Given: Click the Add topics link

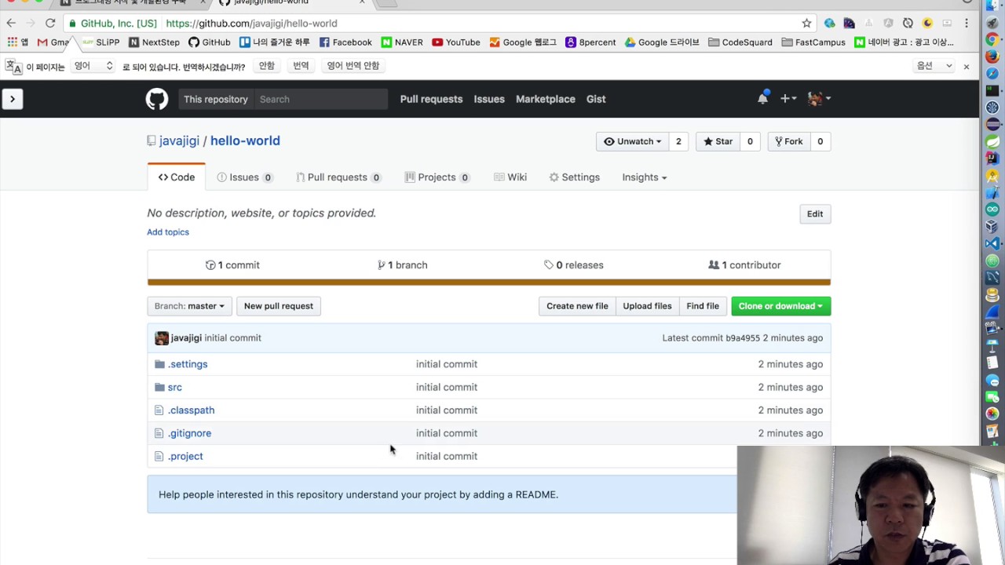Looking at the screenshot, I should tap(168, 232).
